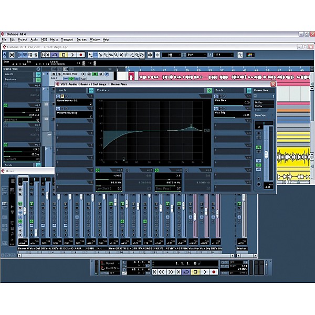The height and width of the screenshot is (315, 315).
Task: Select the Draw pencil tool
Action: (127, 55)
